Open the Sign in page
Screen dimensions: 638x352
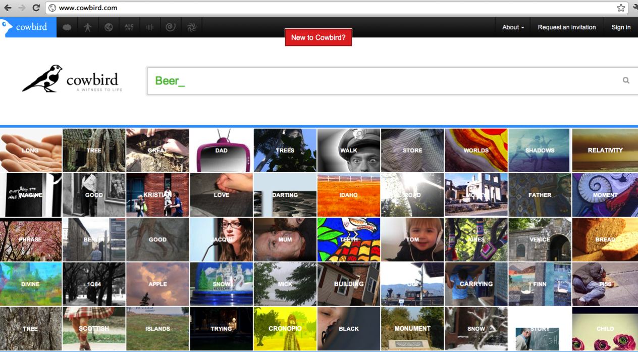click(x=621, y=27)
